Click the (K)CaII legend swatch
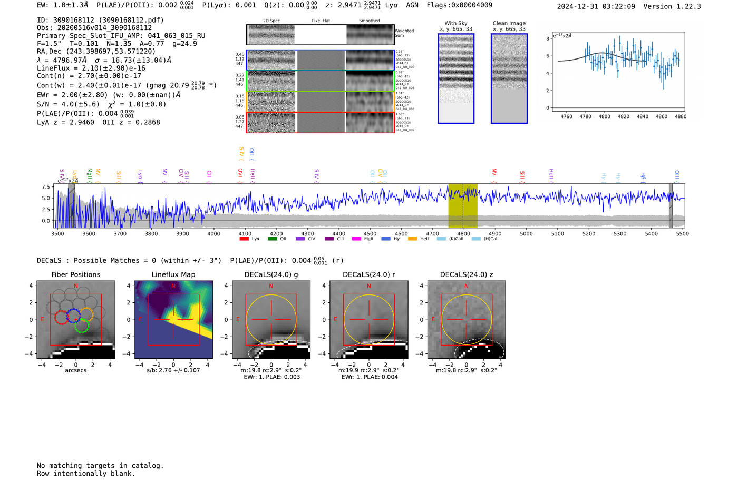This screenshot has width=738, height=502. click(441, 239)
